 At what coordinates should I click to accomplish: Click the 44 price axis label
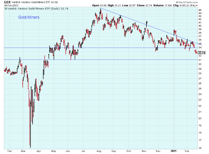pyautogui.click(x=200, y=13)
